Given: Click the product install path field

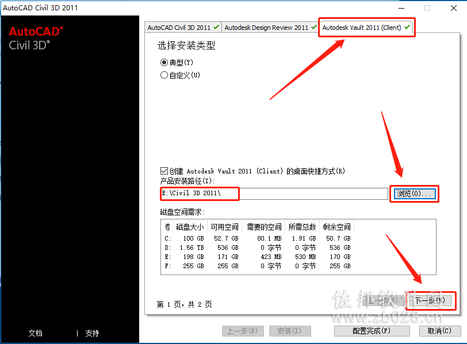Looking at the screenshot, I should [274, 194].
